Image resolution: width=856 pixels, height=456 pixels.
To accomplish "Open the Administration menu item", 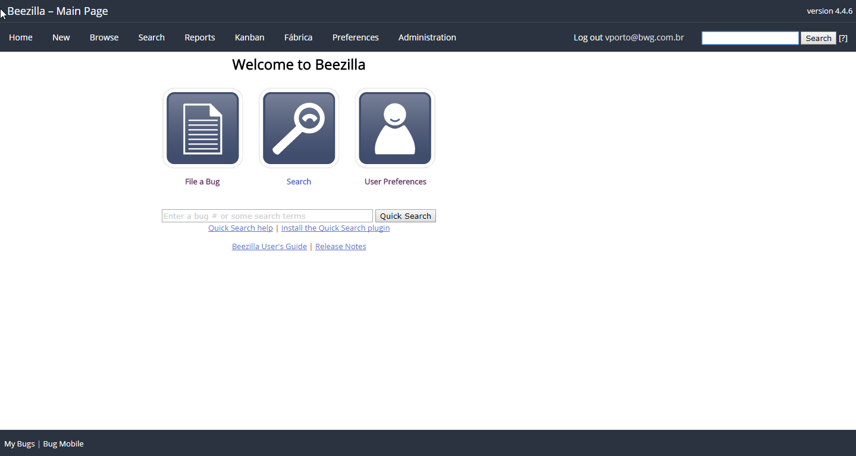I will pos(427,37).
